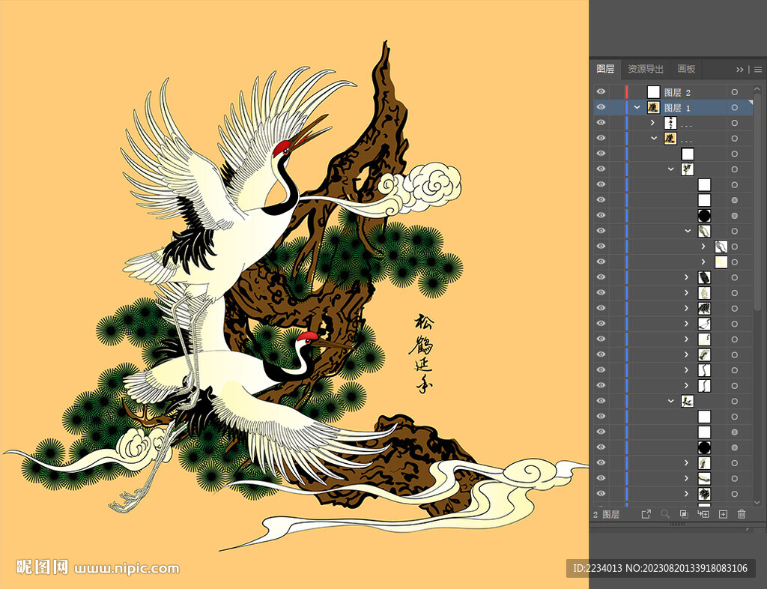Click selection indicator corner on 图层 1 row
The height and width of the screenshot is (589, 767).
click(x=751, y=102)
